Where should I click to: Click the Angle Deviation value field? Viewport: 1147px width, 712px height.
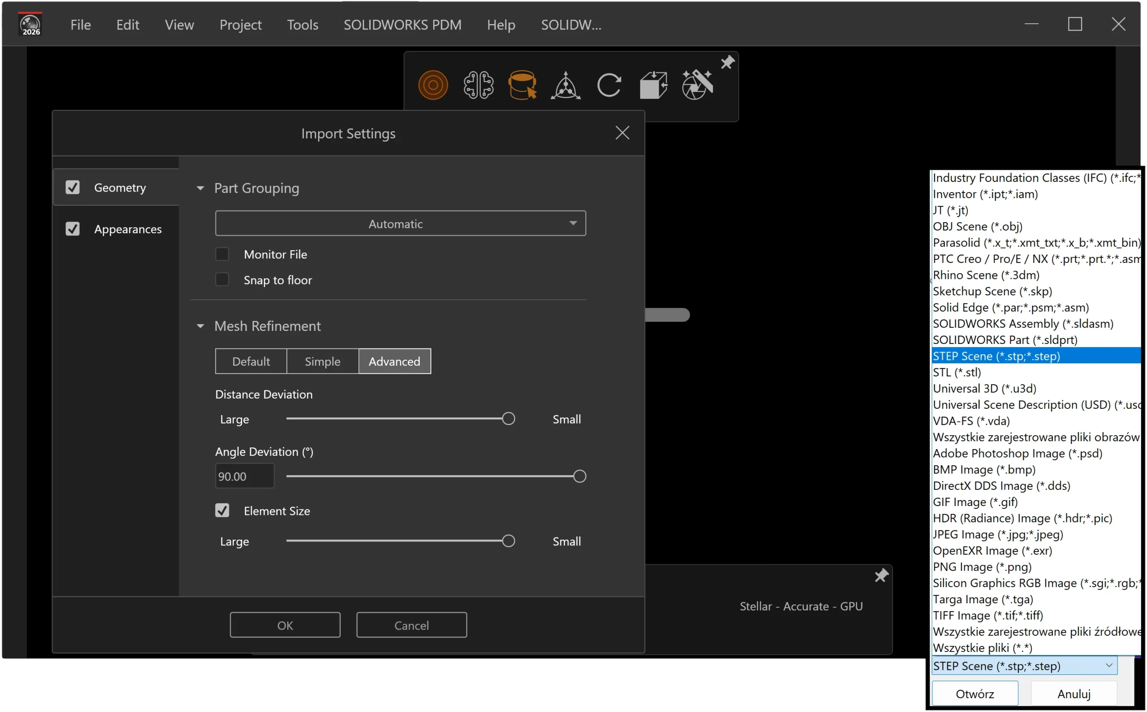coord(245,476)
